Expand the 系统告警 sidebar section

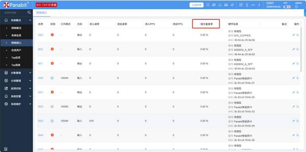click(x=16, y=96)
